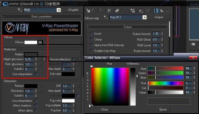This screenshot has width=199, height=114.
Task: Click the Output Amount 1.35 field
Action: click(x=156, y=34)
